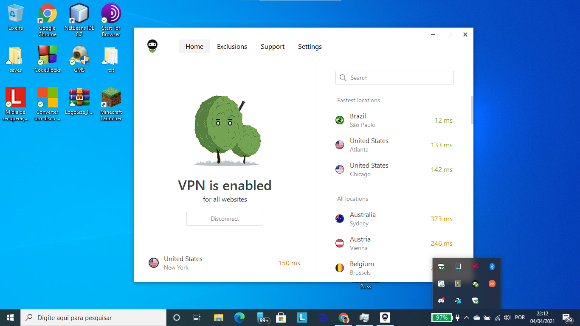Click the Disconnect button

click(224, 218)
